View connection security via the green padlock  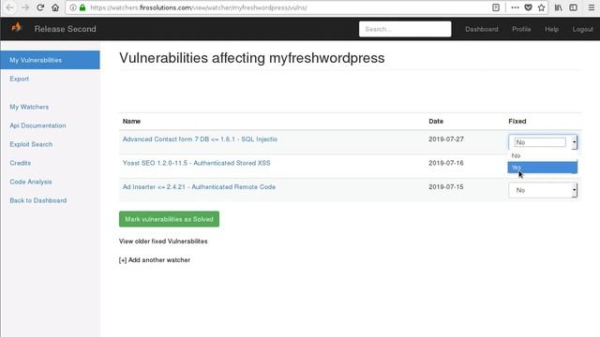pos(82,7)
